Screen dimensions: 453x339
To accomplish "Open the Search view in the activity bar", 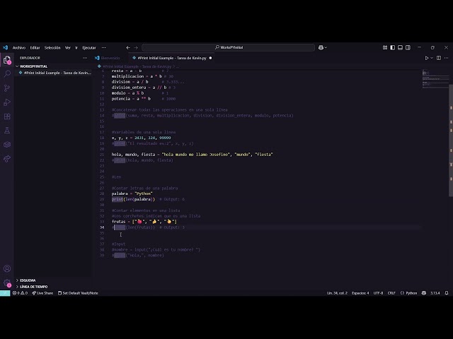I will [x=7, y=73].
